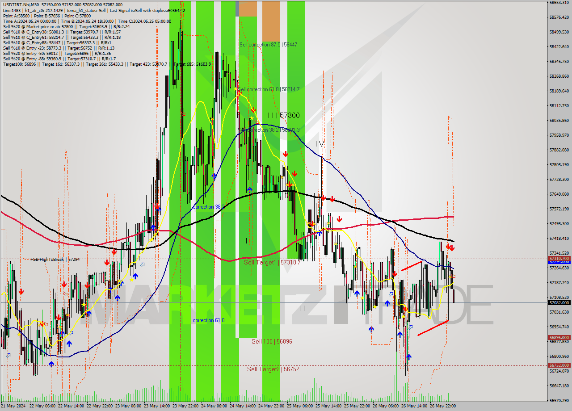The image size is (572, 411).
Task: Click the 'Sell Target1 | 57310.7' label
Action: click(x=272, y=262)
